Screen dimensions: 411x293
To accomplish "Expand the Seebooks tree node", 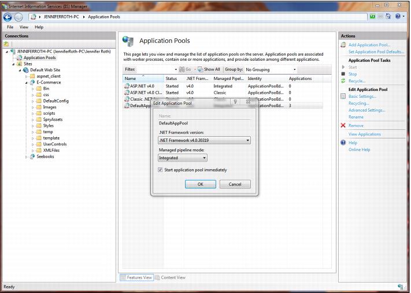I will click(26, 157).
